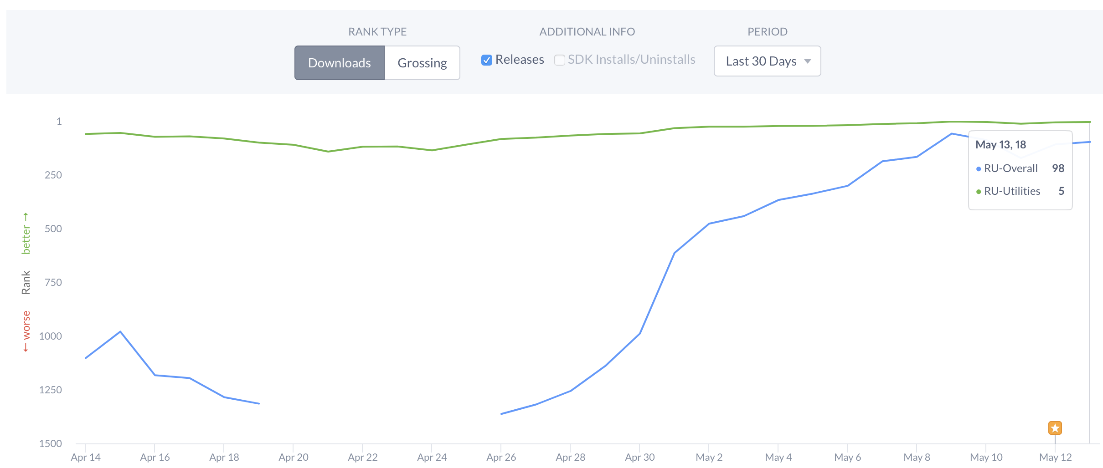Click the dropdown arrow in the period selector

(808, 61)
